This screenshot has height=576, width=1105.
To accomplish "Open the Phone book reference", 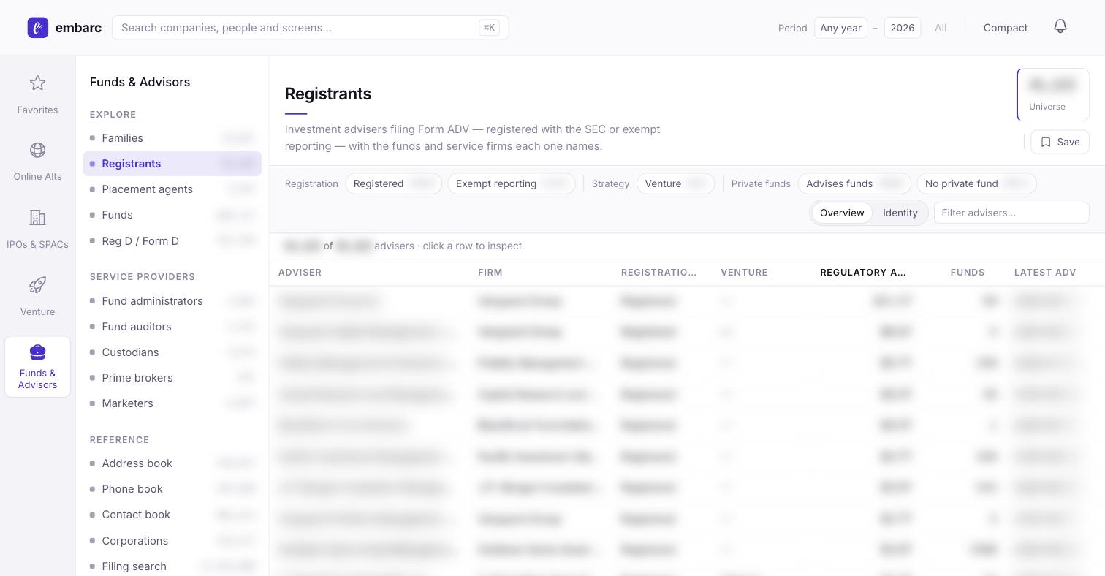I will (172, 489).
